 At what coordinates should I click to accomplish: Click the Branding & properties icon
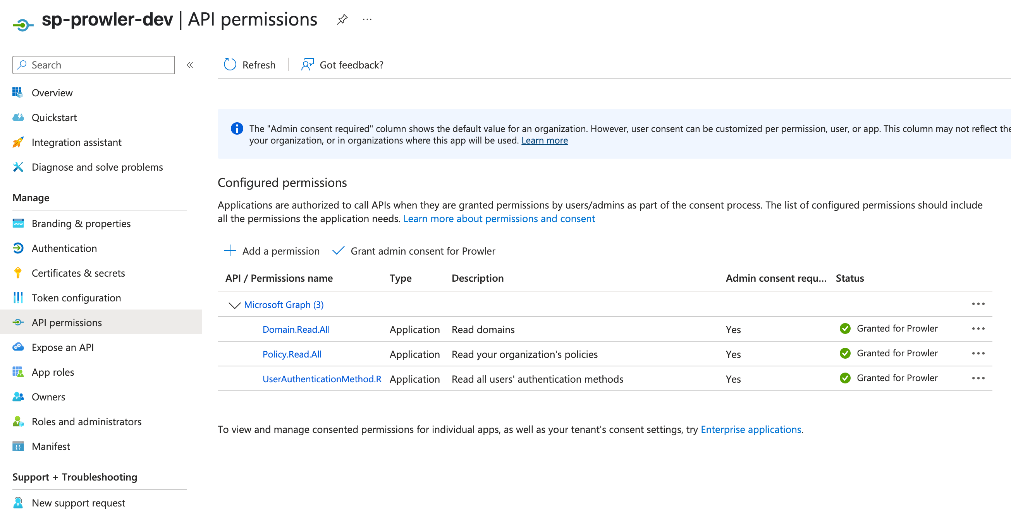(18, 223)
